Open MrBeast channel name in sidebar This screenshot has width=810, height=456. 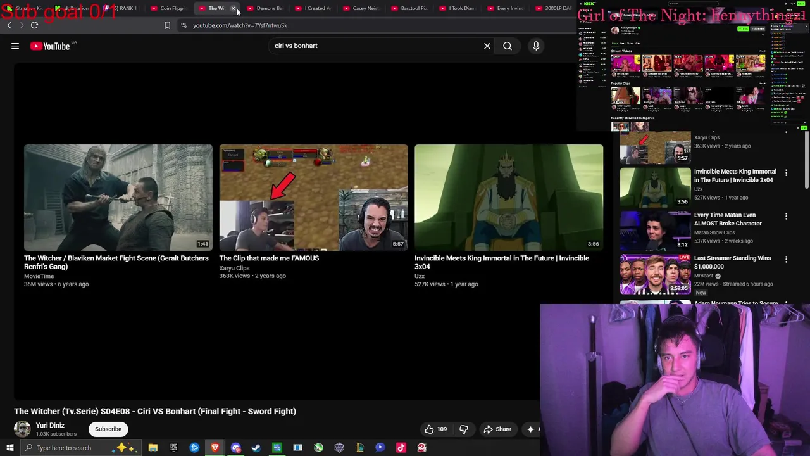click(704, 275)
